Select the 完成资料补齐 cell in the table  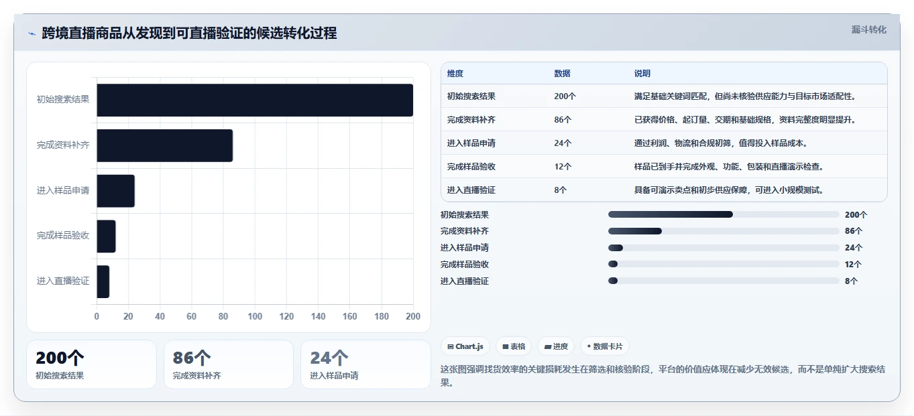pos(471,120)
